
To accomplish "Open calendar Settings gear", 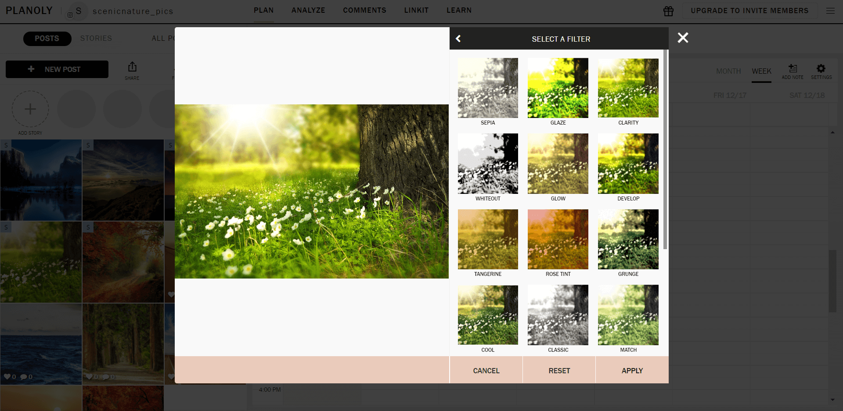I will click(821, 68).
